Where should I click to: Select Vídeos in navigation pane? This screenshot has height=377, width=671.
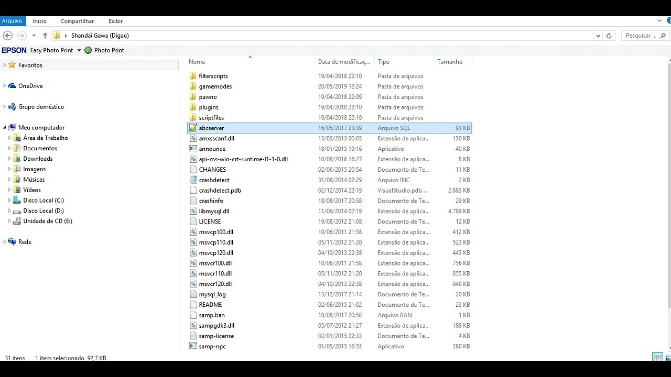click(32, 190)
